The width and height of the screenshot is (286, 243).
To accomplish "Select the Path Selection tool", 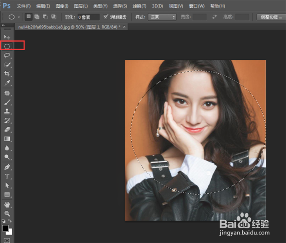I will [7, 185].
